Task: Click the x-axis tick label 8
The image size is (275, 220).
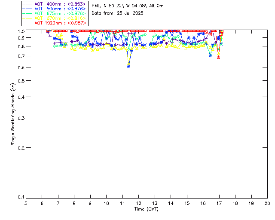Action: 74,203
